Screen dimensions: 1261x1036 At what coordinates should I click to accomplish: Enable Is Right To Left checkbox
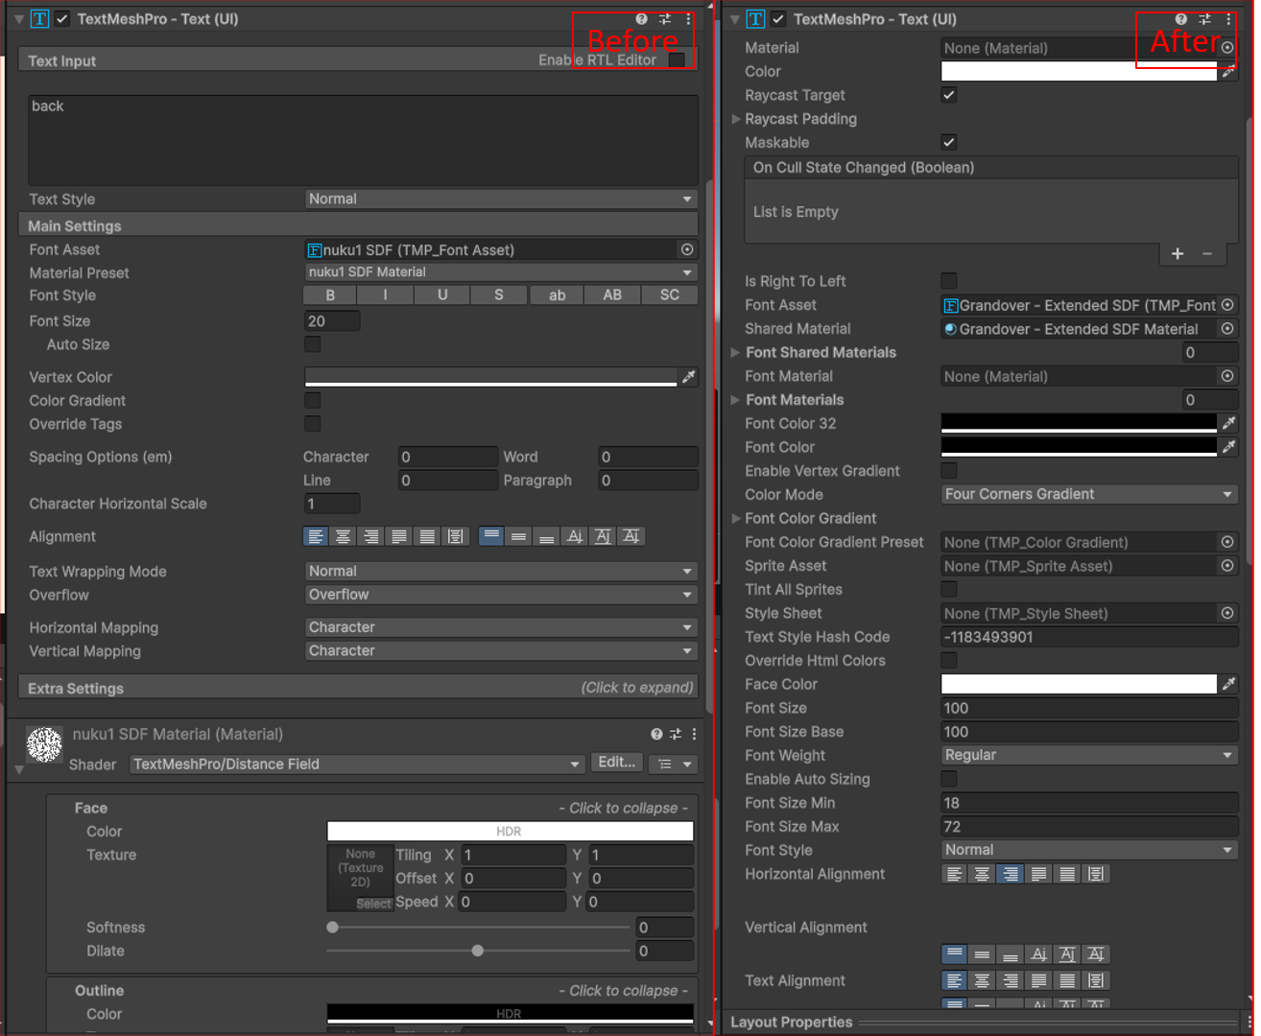(948, 281)
